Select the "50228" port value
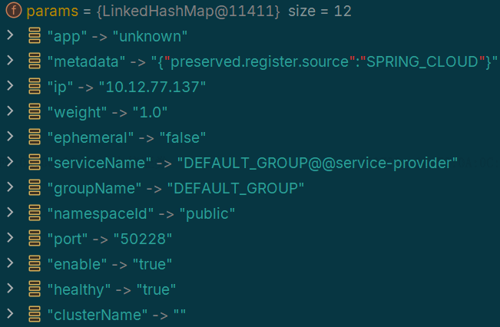Viewport: 500px width, 327px height. pos(143,239)
